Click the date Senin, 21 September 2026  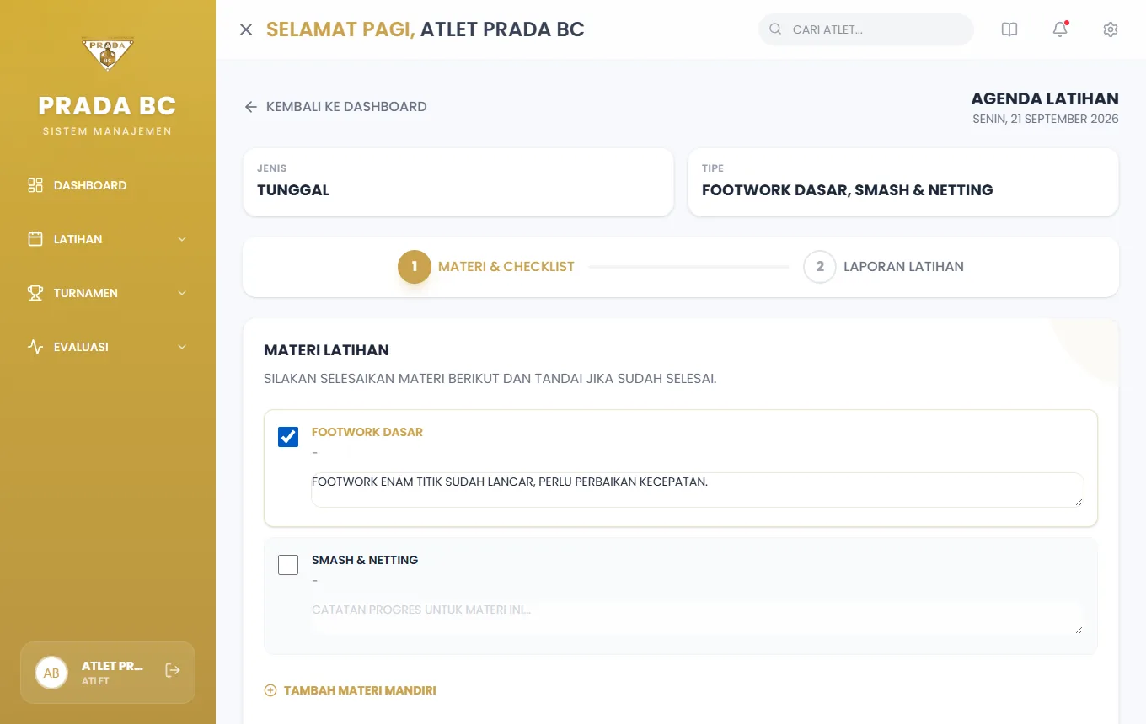(1046, 120)
